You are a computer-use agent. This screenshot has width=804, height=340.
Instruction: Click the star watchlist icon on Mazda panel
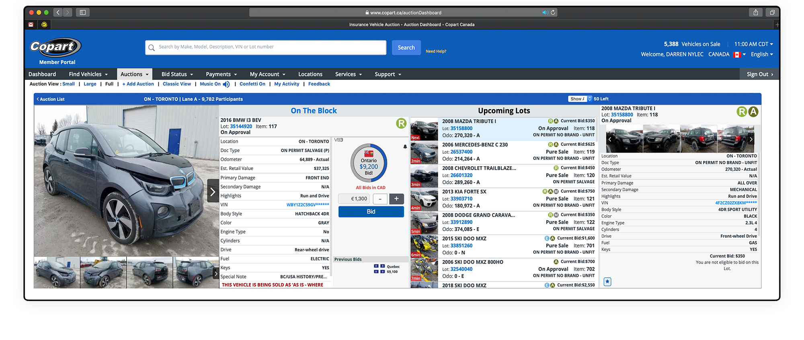[x=607, y=282]
